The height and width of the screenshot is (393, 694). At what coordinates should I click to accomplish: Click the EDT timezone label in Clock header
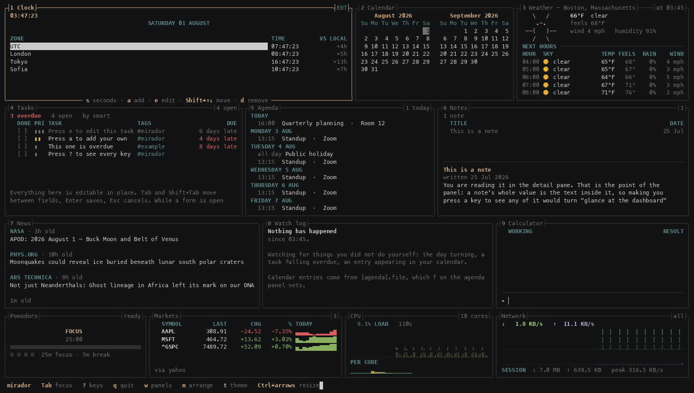click(342, 8)
